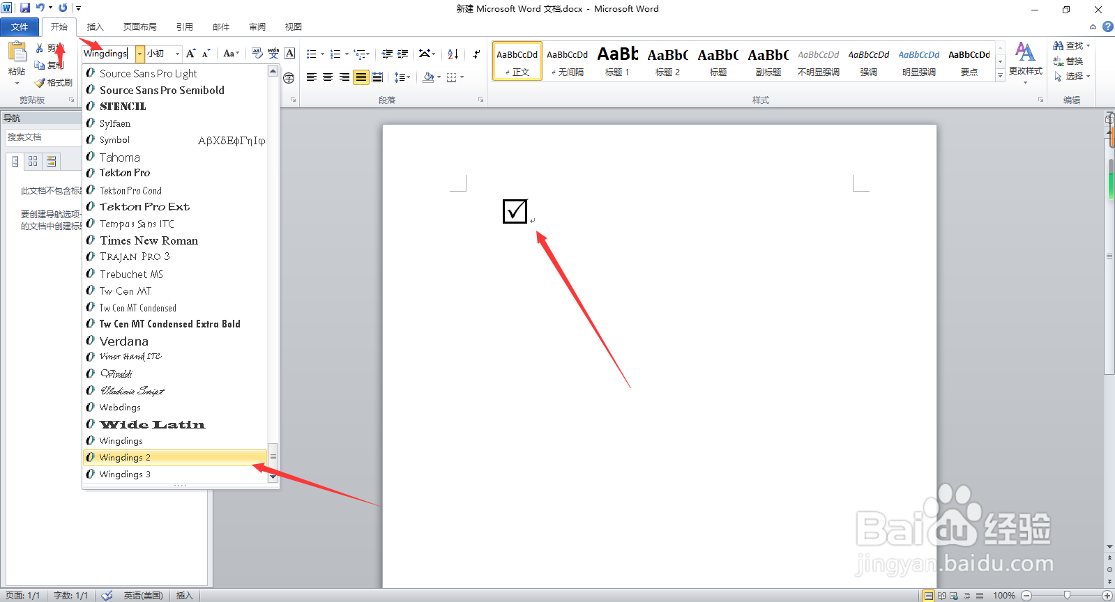Click the Asian Layout (character scaling) icon
Image resolution: width=1115 pixels, height=602 pixels.
425,54
